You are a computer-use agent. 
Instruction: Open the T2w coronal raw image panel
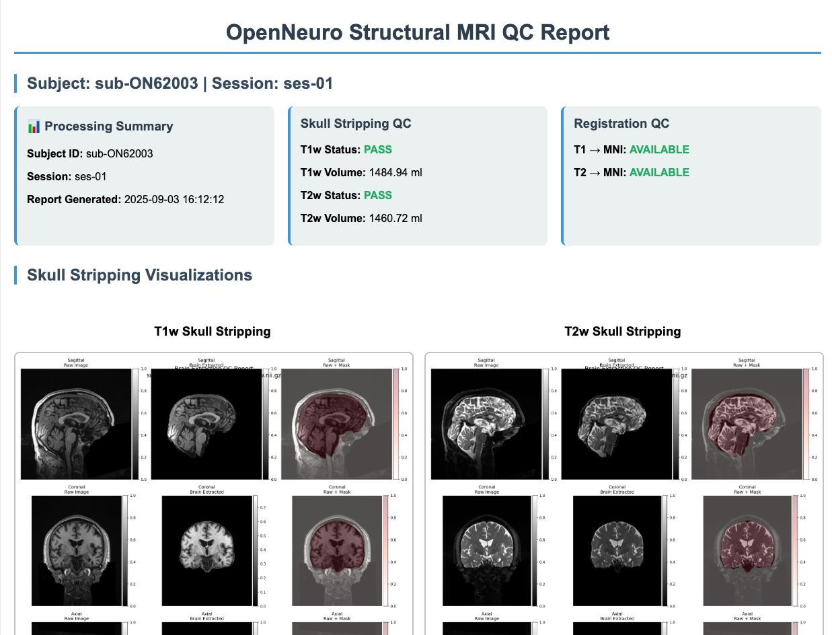point(486,551)
